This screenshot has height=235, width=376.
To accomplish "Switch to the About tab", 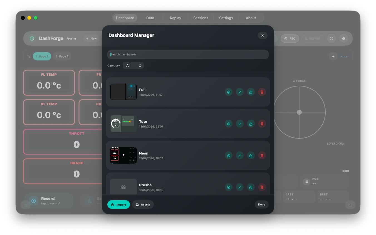I will coord(251,18).
